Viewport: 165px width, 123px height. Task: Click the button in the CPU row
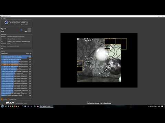coord(29,31)
